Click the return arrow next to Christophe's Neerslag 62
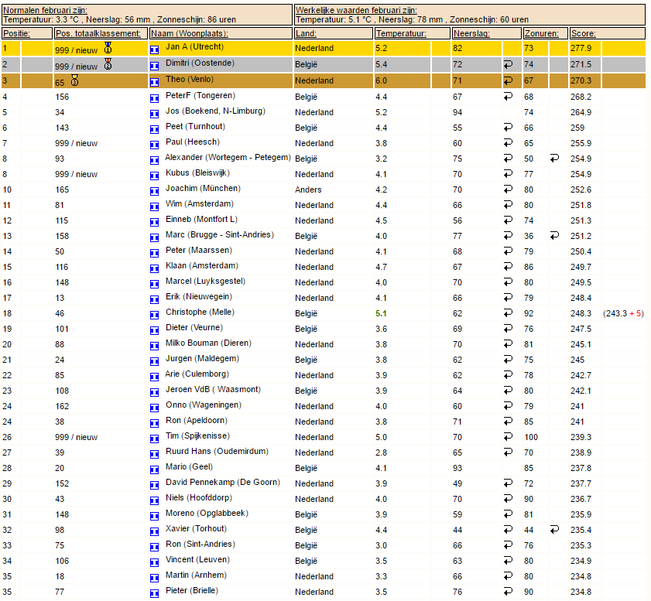Screen dimensions: 651x601 tap(508, 312)
